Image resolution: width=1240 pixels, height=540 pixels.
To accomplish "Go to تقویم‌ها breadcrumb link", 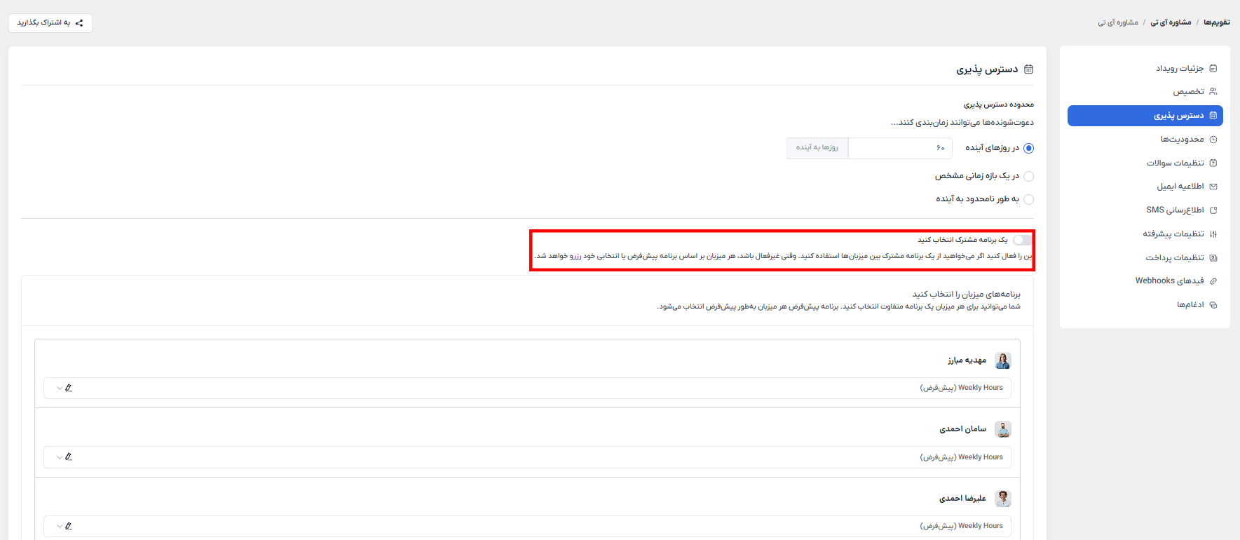I will pyautogui.click(x=1216, y=22).
